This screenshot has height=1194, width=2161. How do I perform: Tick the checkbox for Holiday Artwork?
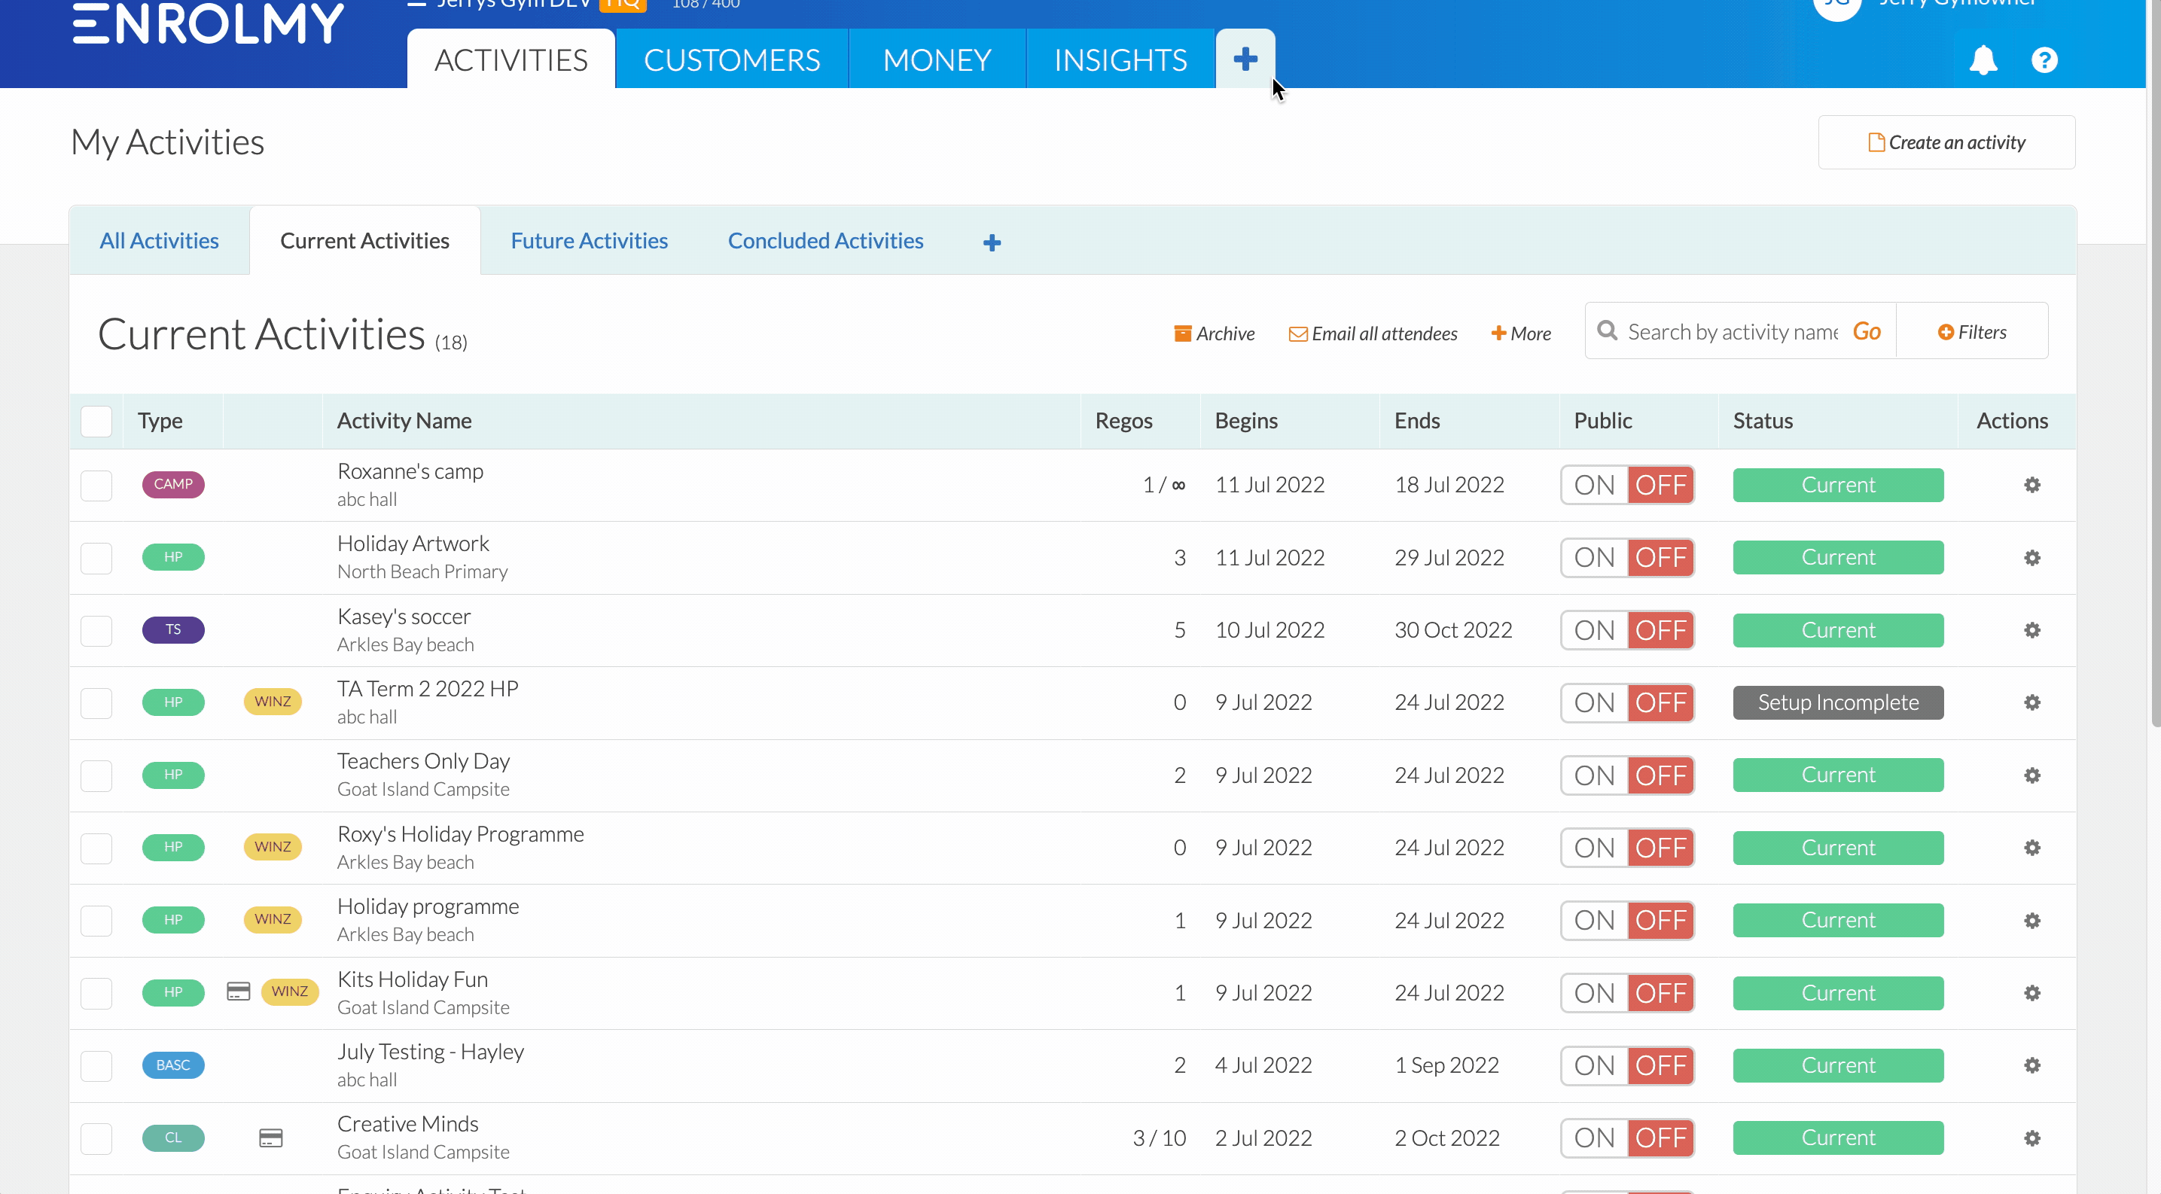(96, 558)
